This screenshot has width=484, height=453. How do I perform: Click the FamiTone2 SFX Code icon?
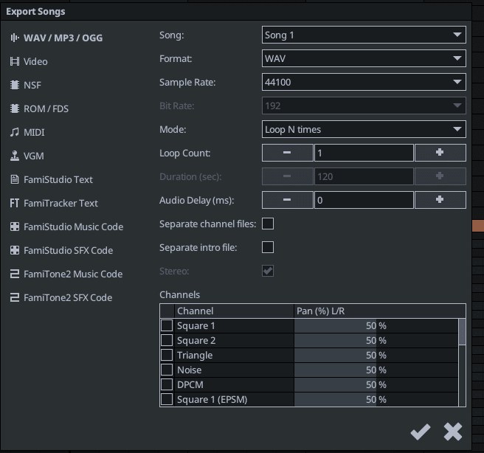pos(15,297)
